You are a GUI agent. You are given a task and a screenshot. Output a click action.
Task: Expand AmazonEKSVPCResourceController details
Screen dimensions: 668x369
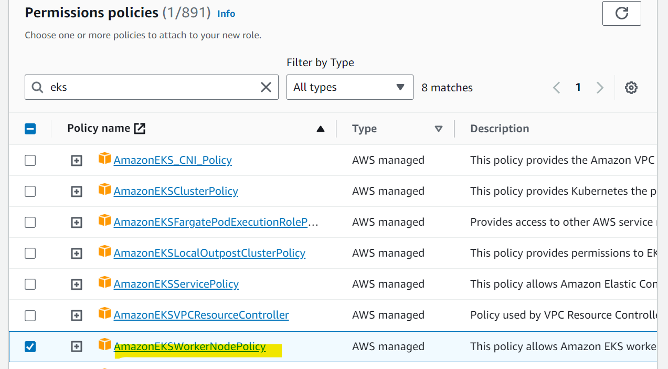(77, 315)
